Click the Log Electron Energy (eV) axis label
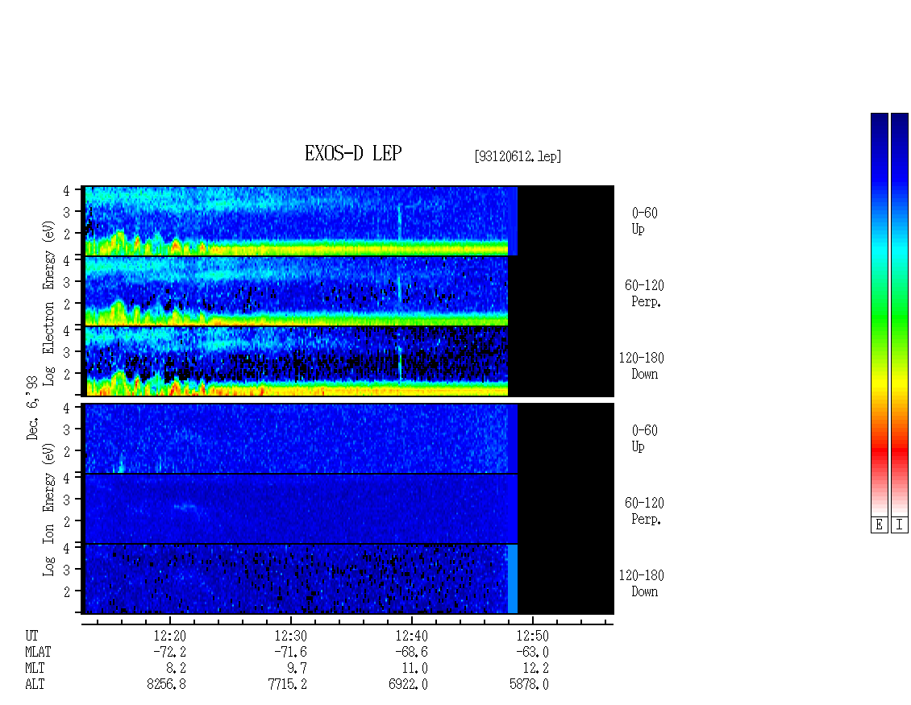 coord(48,303)
